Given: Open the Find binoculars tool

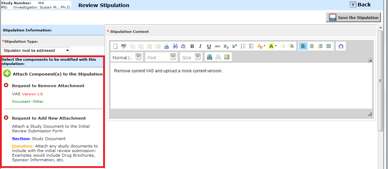Looking at the screenshot, I should (175, 46).
